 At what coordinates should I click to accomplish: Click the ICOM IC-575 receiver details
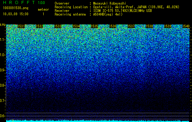point(122,11)
